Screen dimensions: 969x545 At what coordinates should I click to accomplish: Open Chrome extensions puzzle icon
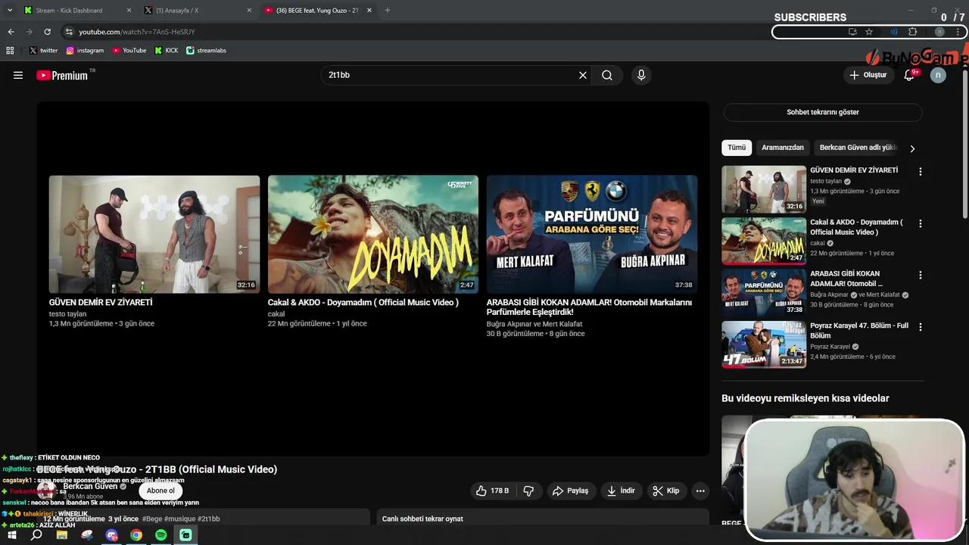(912, 32)
